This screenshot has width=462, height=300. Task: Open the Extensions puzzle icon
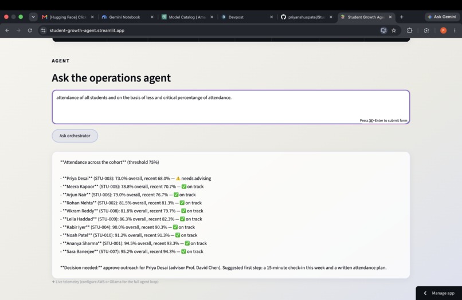point(410,30)
